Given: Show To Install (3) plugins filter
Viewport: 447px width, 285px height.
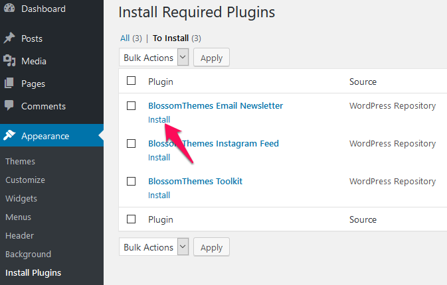Looking at the screenshot, I should click(177, 38).
